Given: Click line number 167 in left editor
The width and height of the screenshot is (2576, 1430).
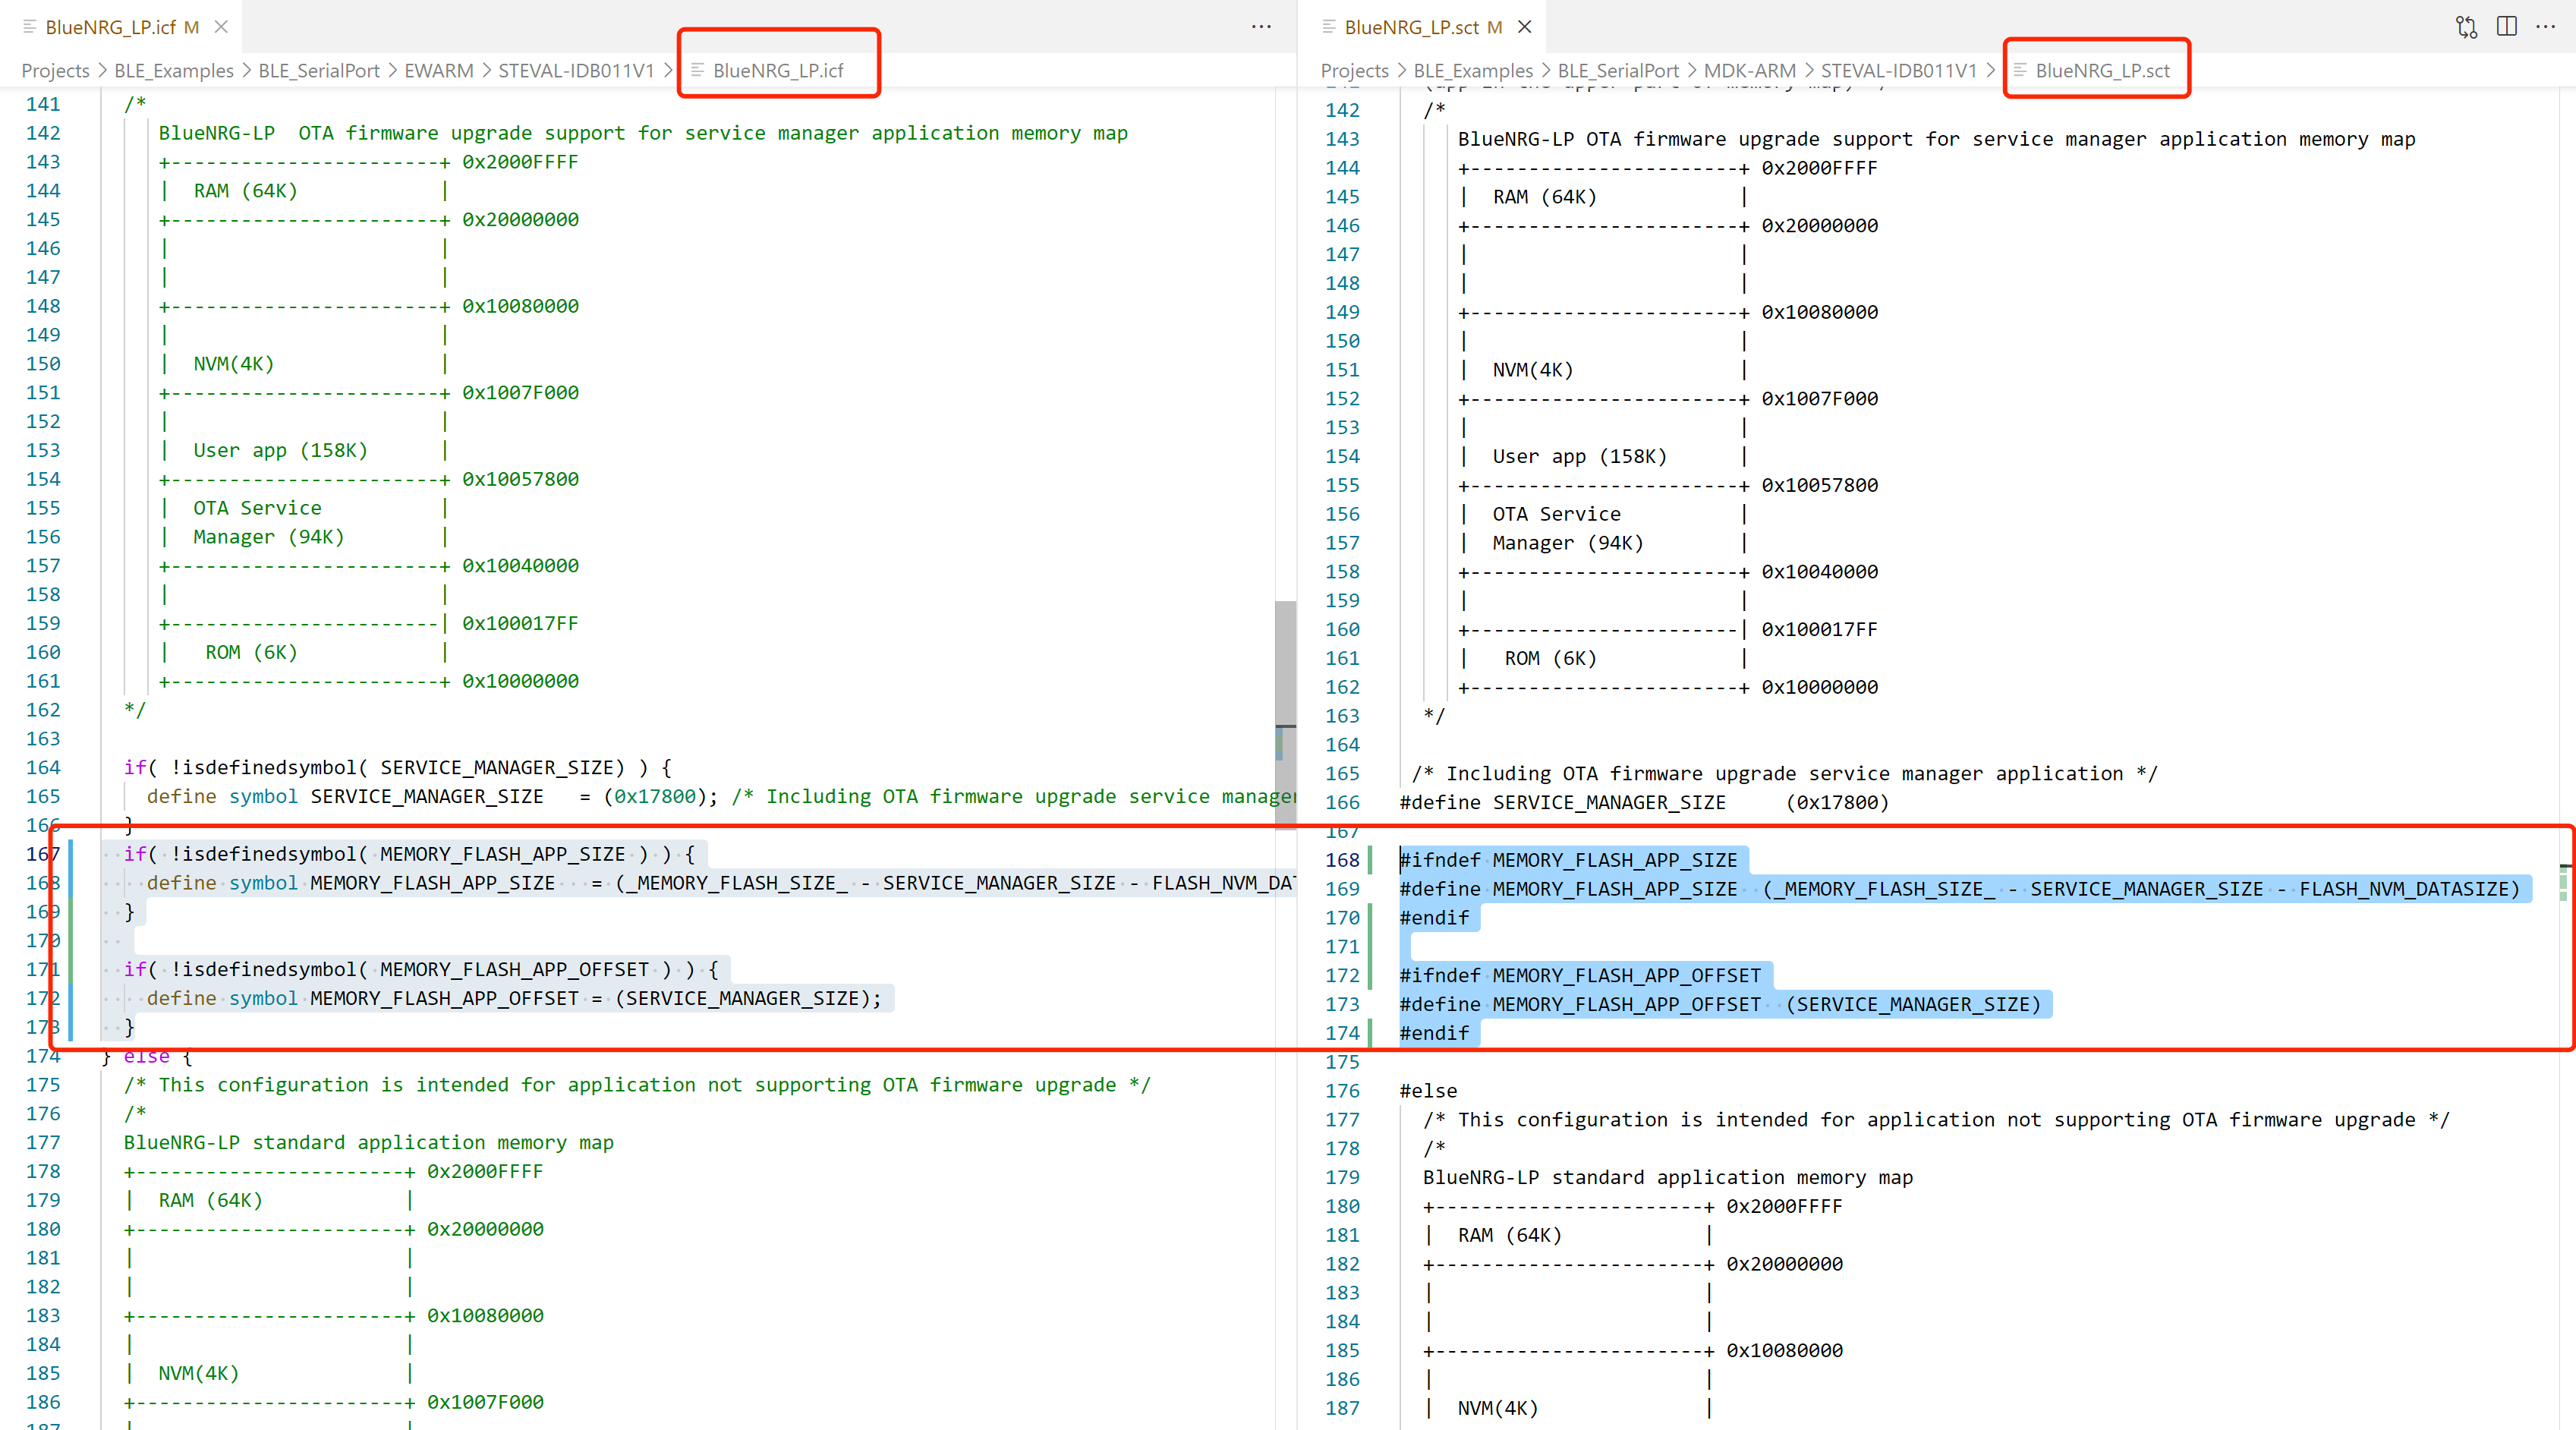Looking at the screenshot, I should [43, 854].
